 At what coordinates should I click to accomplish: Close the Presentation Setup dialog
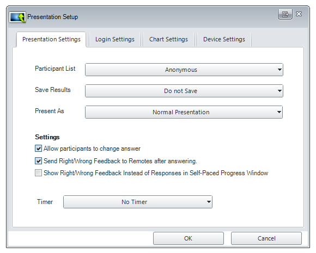299,14
